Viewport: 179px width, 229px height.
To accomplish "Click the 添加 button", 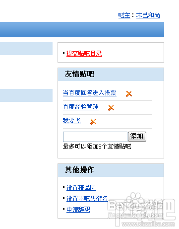I will point(137,137).
